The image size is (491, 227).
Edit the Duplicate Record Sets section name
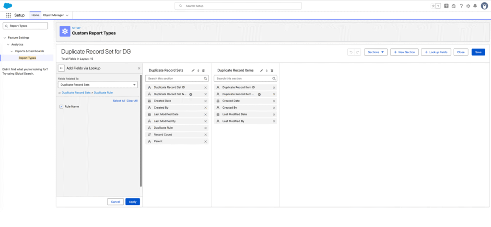[193, 71]
